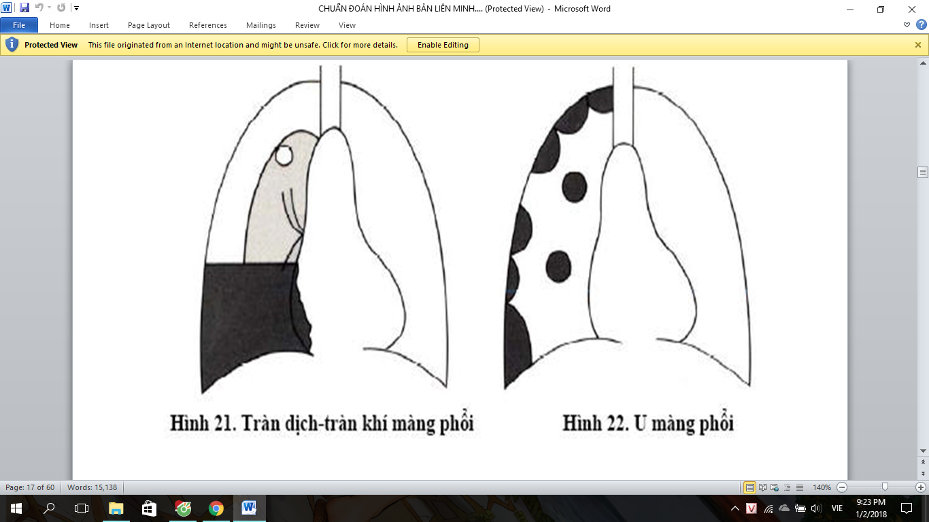The height and width of the screenshot is (522, 929).
Task: Click caption 'Hình 21. Tràn dịch-tràn khí màng phổi'
Action: pos(322,423)
